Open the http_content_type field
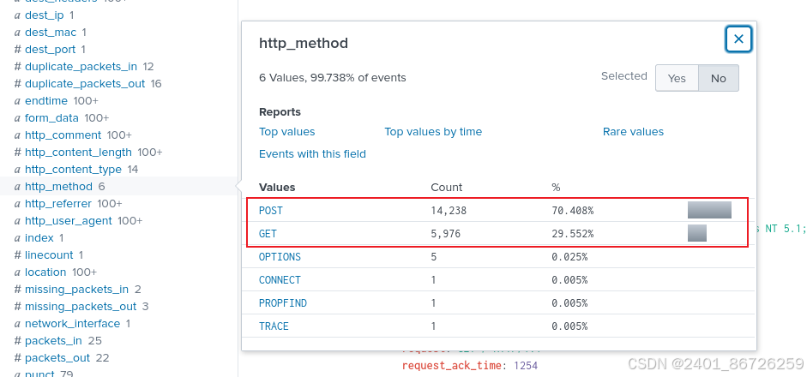807x377 pixels. click(73, 169)
